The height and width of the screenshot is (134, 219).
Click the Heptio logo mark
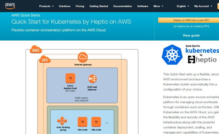[191, 59]
